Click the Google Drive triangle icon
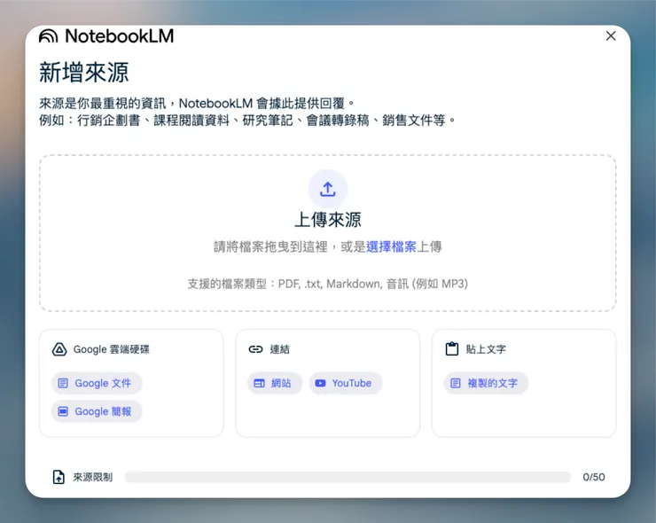Viewport: 656px width, 523px height. coord(59,349)
